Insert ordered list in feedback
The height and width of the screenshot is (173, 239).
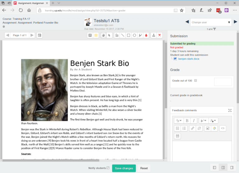[184, 128]
